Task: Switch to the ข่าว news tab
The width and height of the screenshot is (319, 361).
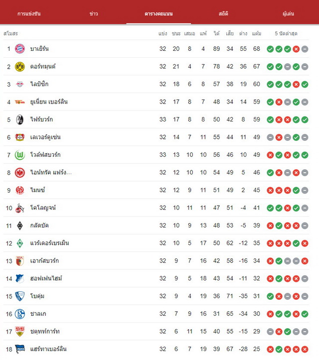Action: [94, 13]
